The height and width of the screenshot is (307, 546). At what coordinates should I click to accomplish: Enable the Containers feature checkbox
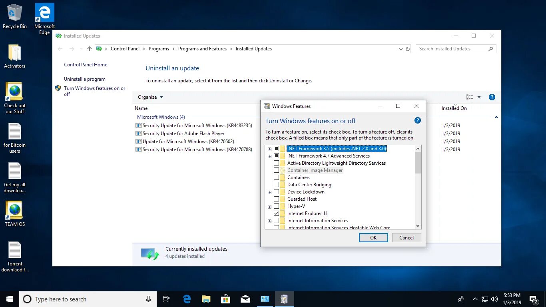276,177
